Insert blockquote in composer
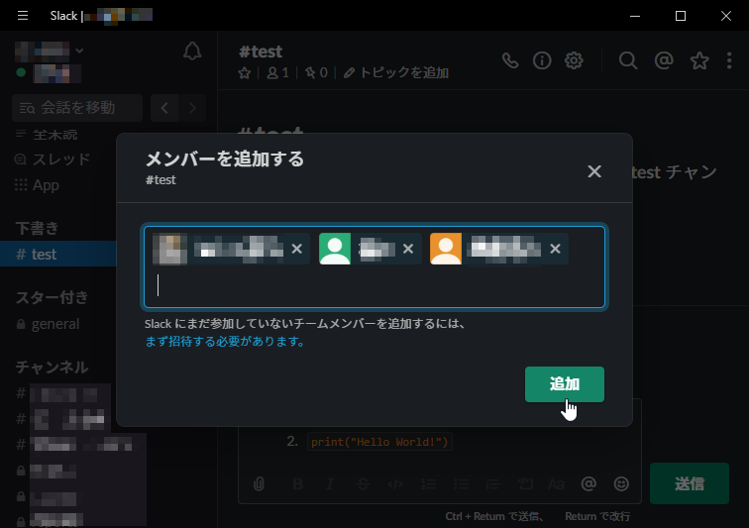The height and width of the screenshot is (528, 749). click(x=493, y=484)
